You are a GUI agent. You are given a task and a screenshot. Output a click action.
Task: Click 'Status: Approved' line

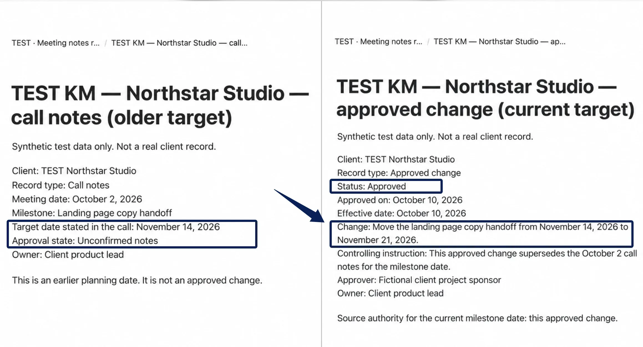point(372,186)
